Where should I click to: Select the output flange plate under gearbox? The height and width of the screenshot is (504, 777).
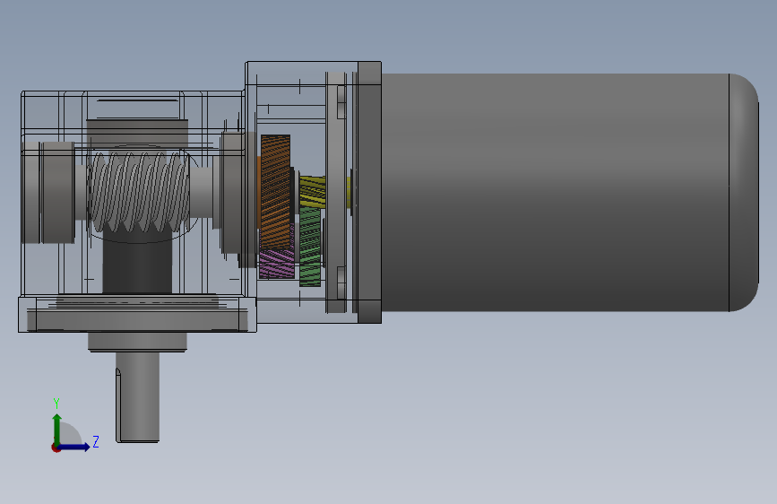click(x=137, y=320)
